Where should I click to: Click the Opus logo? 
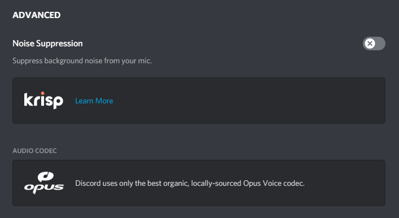(44, 183)
